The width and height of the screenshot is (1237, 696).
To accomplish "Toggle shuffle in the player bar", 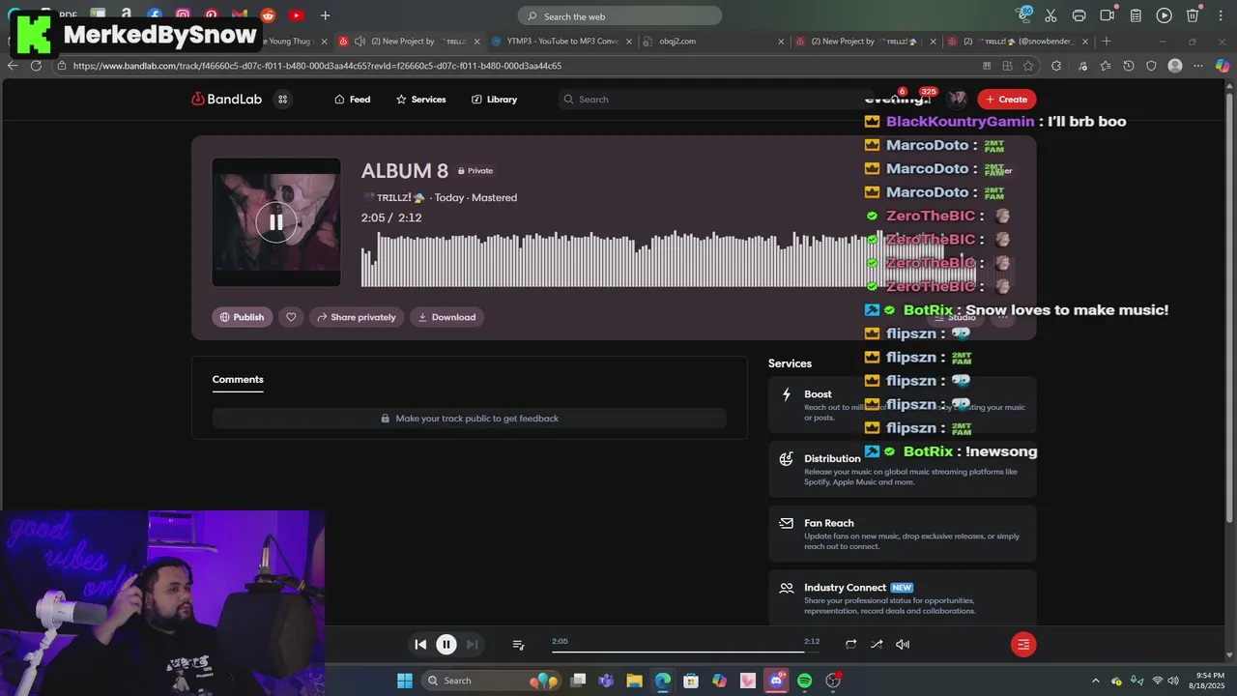I will [x=877, y=645].
